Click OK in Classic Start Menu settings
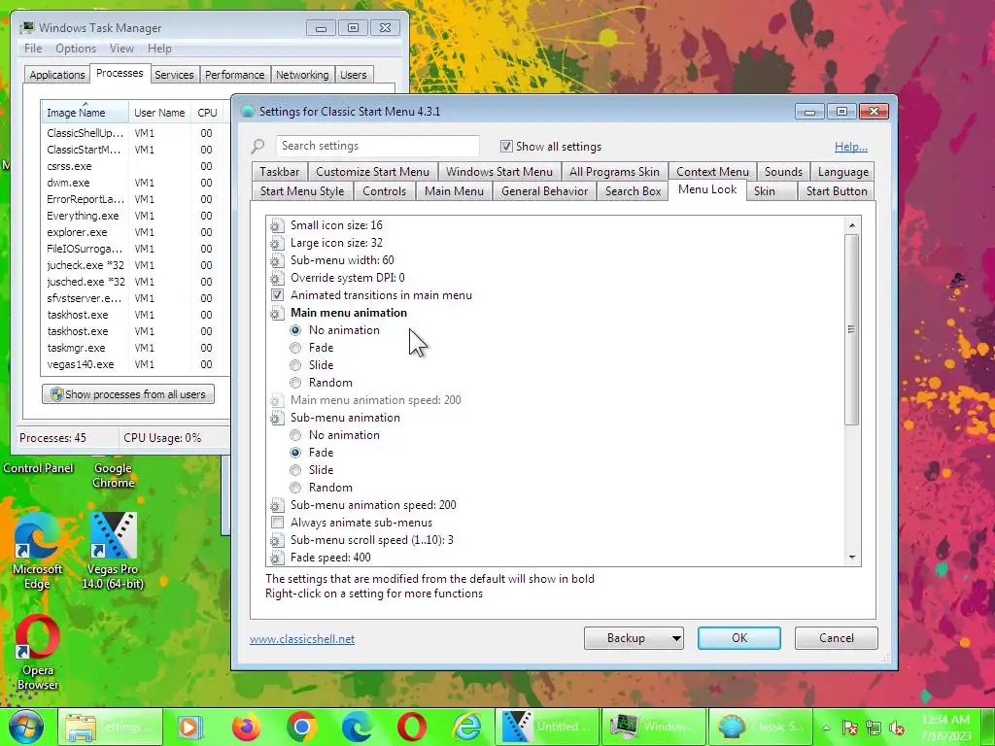 pyautogui.click(x=739, y=638)
